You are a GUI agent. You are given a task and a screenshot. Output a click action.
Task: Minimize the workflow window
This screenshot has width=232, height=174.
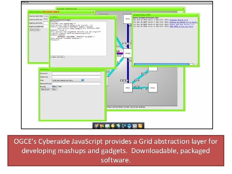(x=112, y=17)
